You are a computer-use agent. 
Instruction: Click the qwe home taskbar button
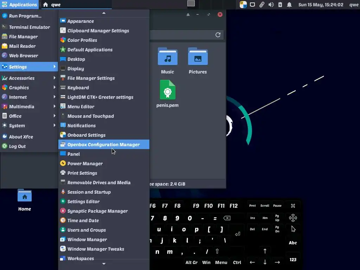(76, 5)
